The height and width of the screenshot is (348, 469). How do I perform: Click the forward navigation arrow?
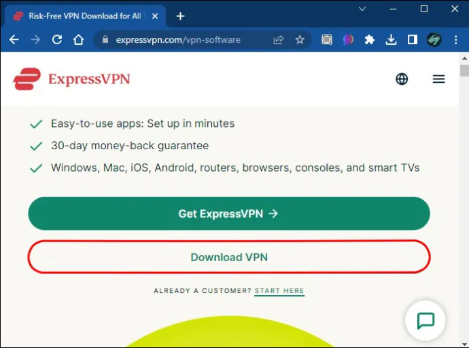click(x=35, y=39)
